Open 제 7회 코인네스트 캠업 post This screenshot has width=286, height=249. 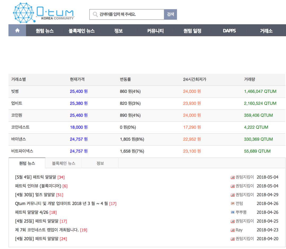click(47, 230)
